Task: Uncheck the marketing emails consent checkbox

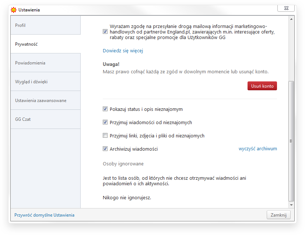Action: coord(105,32)
